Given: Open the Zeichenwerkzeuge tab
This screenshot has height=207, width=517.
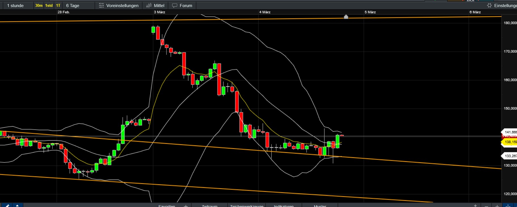Looking at the screenshot, I should 247,206.
